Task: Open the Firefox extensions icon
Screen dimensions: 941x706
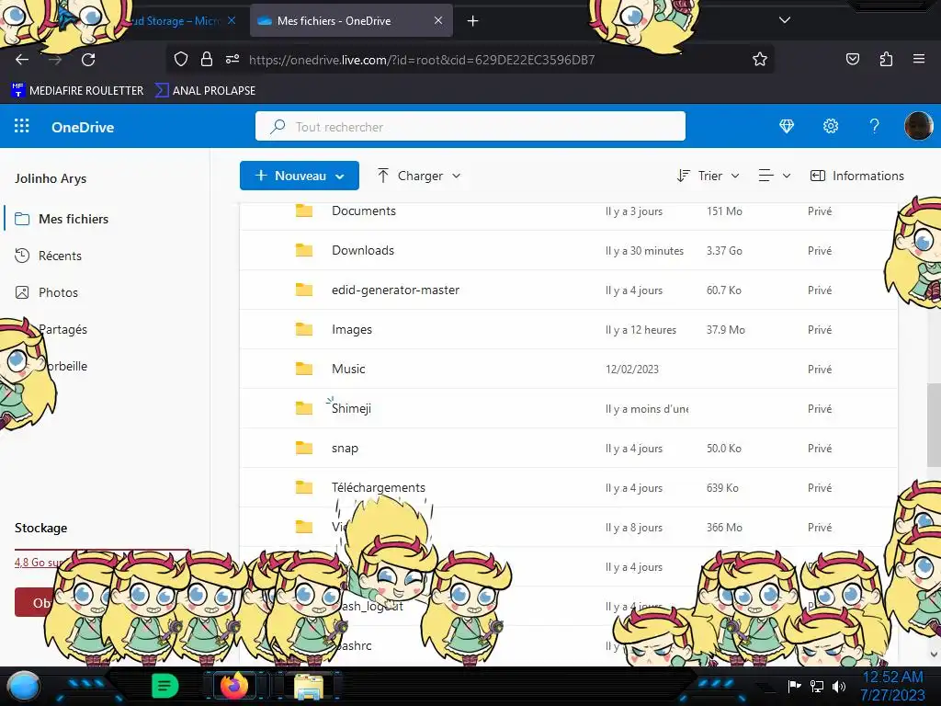Action: pos(886,59)
